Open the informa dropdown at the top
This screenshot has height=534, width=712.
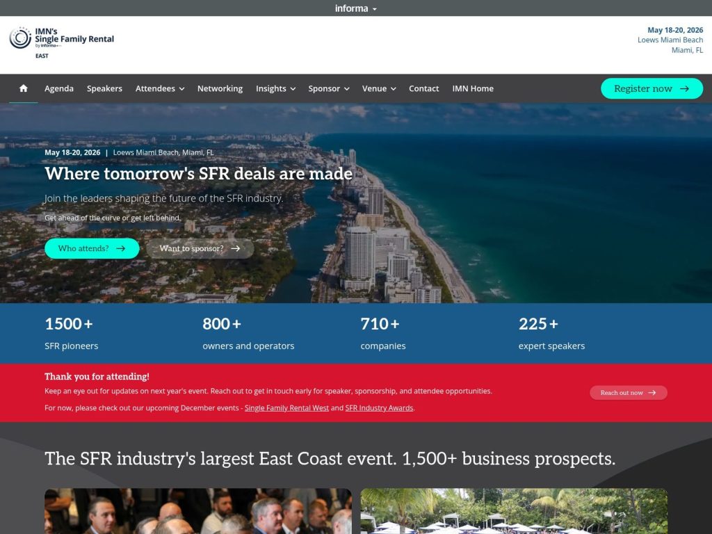355,8
